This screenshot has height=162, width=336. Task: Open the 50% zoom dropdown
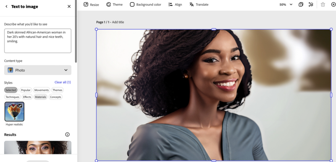point(286,5)
